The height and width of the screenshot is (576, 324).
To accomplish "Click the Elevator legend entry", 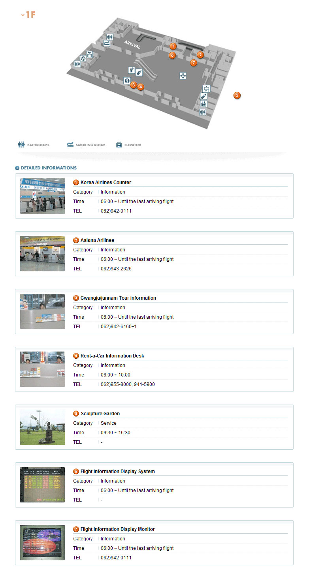I will pyautogui.click(x=128, y=145).
